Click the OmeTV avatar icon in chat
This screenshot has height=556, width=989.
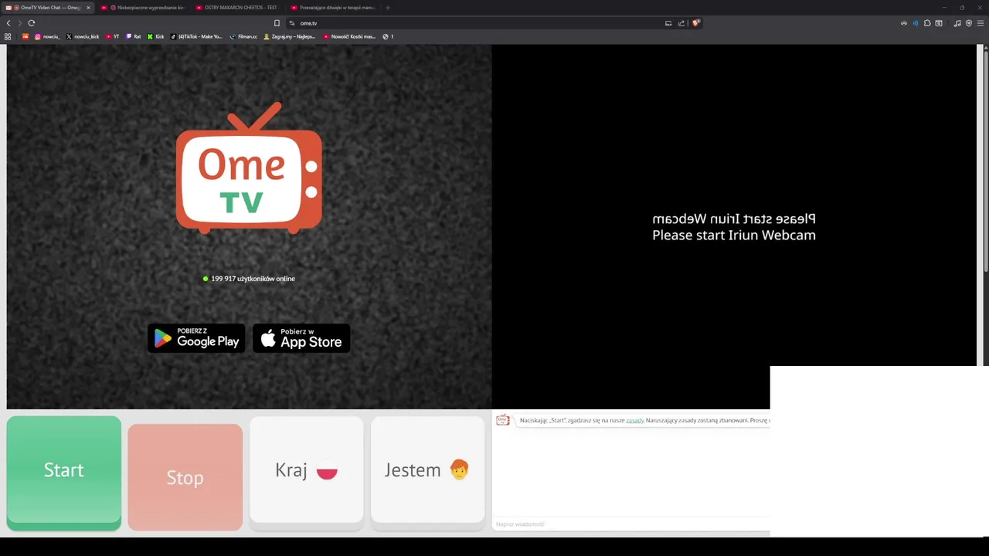click(x=502, y=420)
